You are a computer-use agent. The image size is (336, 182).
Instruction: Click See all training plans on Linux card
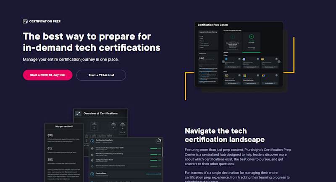pos(270,67)
